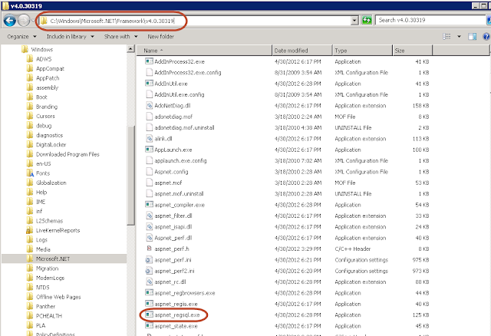Toggle the preview pane icon
Screen dimensions: 491x336
[x=473, y=37]
